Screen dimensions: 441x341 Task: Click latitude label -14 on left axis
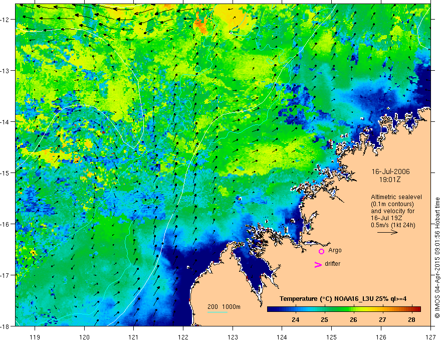coord(6,122)
